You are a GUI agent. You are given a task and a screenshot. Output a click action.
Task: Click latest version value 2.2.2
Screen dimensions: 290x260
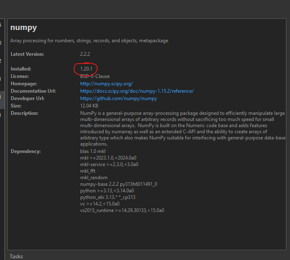click(85, 54)
